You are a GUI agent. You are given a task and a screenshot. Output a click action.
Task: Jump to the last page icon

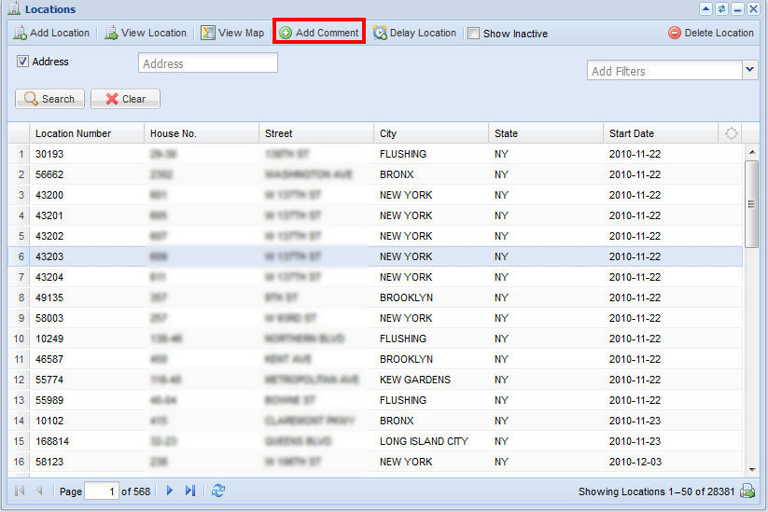(190, 491)
